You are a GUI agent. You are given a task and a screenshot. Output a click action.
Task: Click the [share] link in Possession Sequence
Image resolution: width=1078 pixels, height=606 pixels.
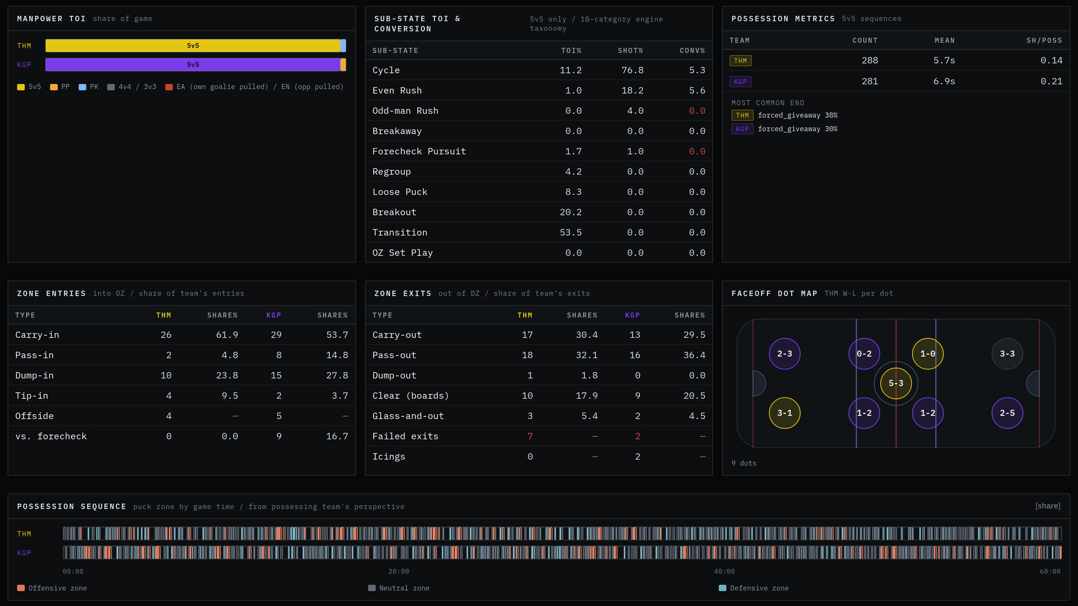tap(1048, 506)
